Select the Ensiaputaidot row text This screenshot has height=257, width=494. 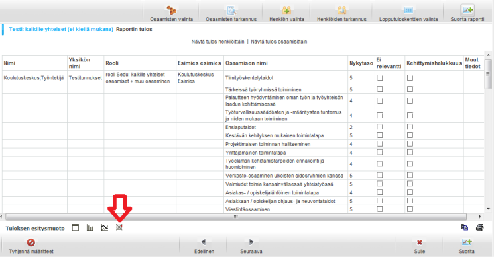(241, 127)
